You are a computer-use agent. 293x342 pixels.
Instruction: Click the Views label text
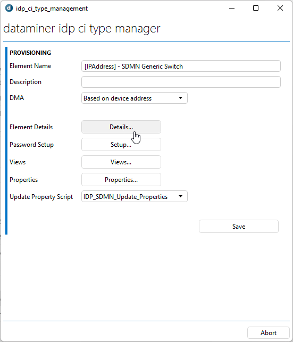pyautogui.click(x=18, y=162)
